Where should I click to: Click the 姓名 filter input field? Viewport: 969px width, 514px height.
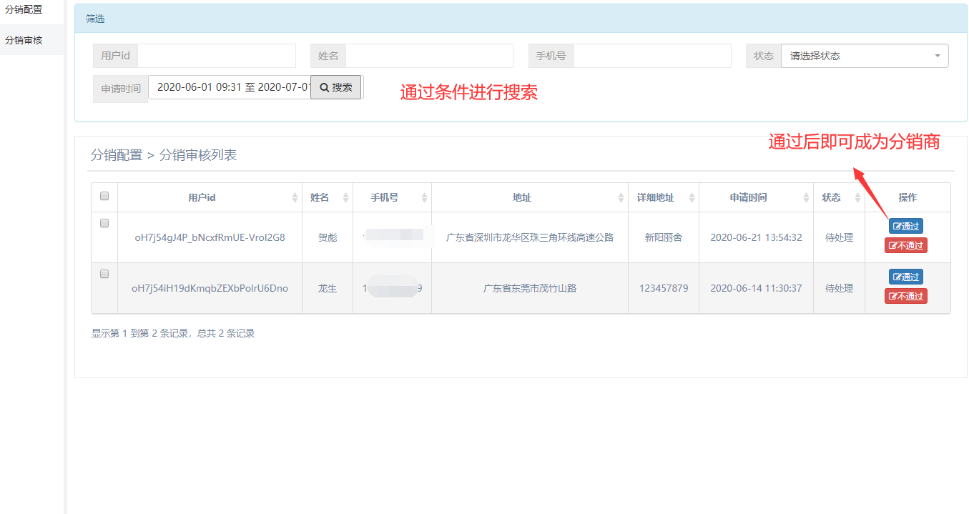(x=429, y=56)
